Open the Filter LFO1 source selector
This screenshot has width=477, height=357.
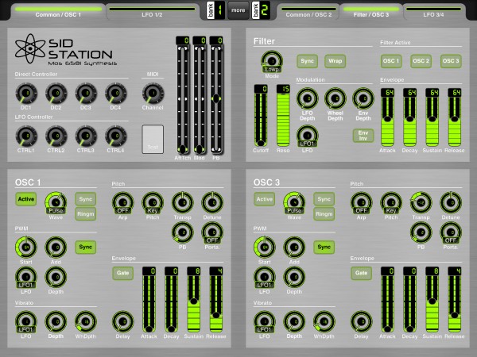[307, 136]
